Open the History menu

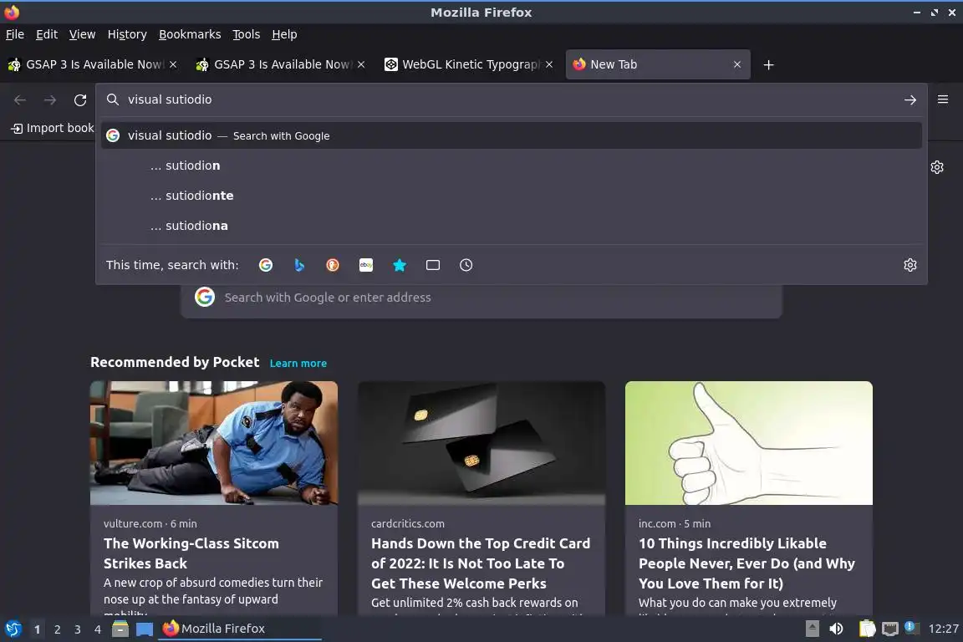coord(127,34)
